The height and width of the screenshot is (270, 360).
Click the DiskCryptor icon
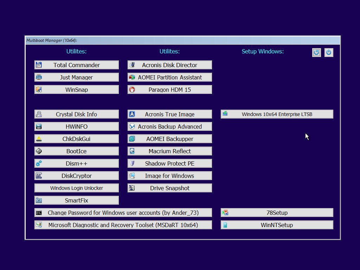(x=39, y=176)
